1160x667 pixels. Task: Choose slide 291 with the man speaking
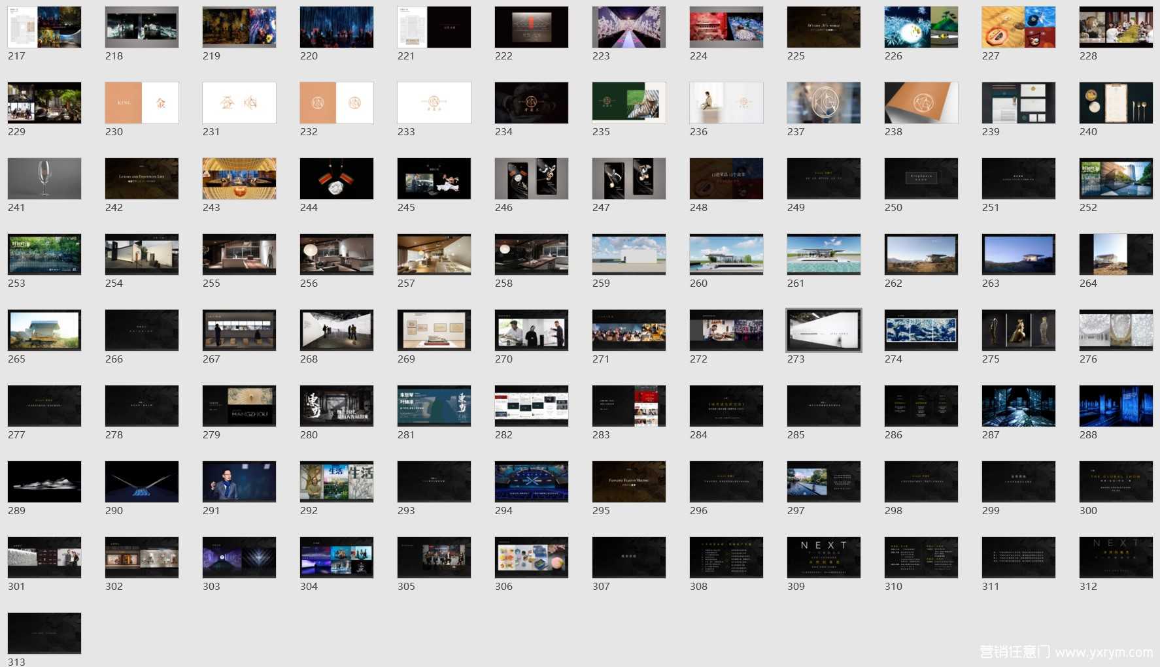[x=239, y=481]
